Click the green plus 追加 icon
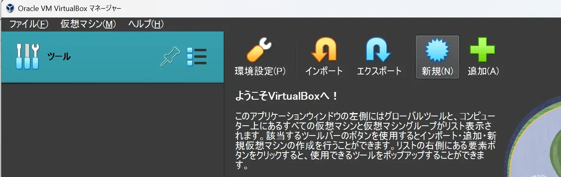Image resolution: width=561 pixels, height=177 pixels. point(483,49)
